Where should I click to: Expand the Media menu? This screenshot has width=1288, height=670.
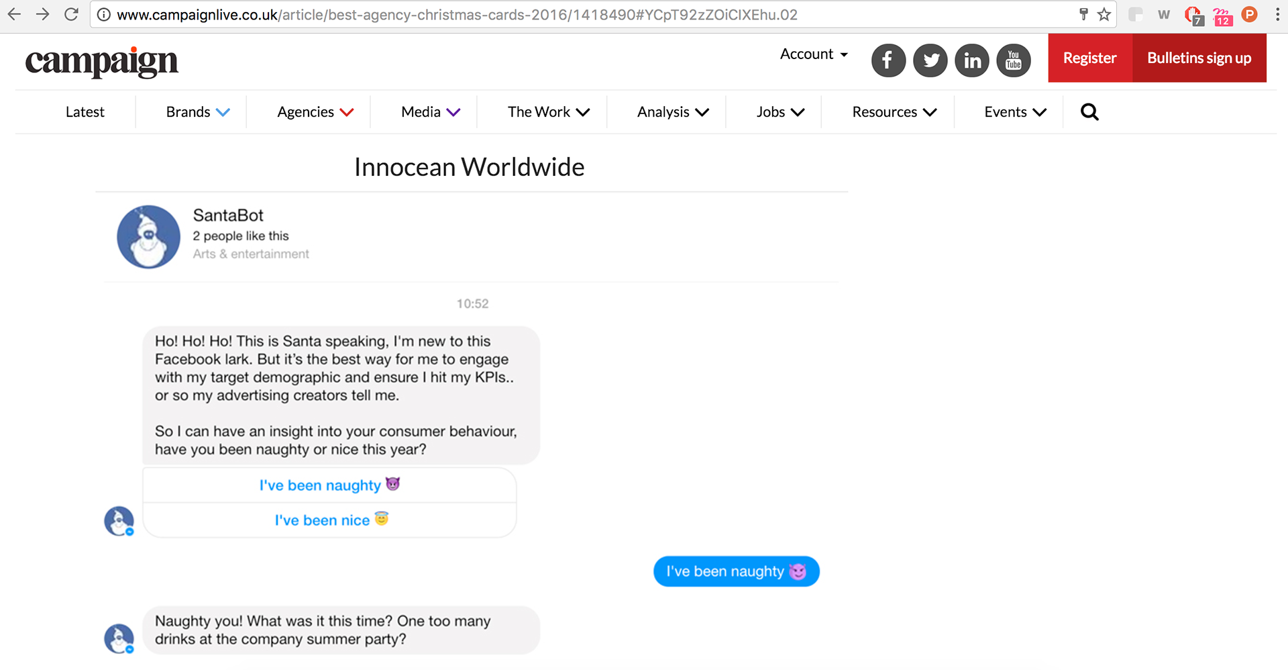pos(431,112)
